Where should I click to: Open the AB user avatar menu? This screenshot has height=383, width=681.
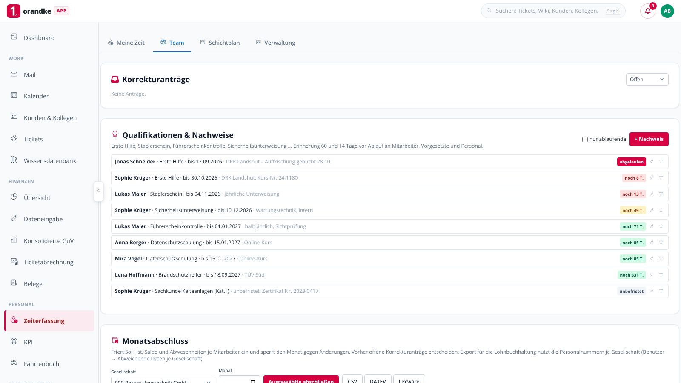click(667, 11)
